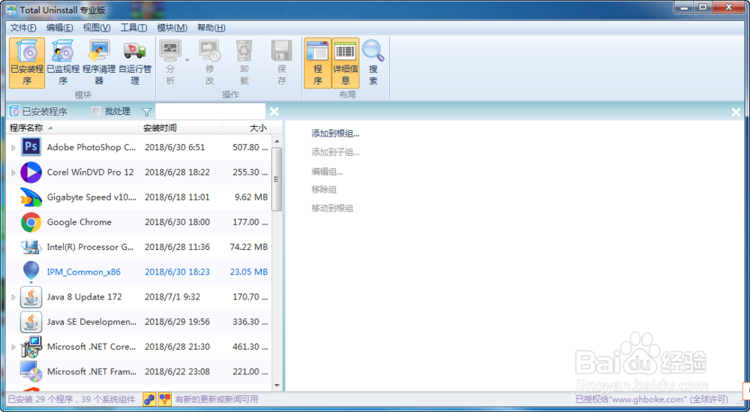750x412 pixels.
Task: Click the Google Chrome icon
Action: click(31, 222)
